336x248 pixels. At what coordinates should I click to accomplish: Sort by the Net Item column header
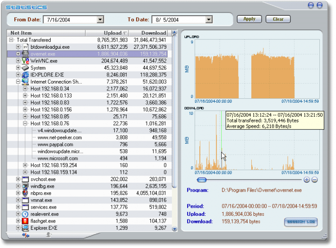(x=47, y=33)
